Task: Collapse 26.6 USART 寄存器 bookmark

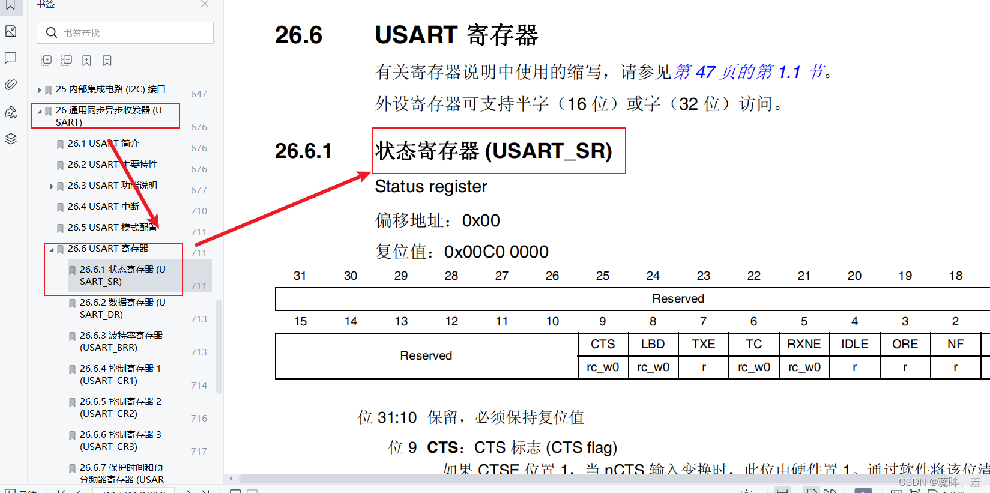Action: (52, 249)
